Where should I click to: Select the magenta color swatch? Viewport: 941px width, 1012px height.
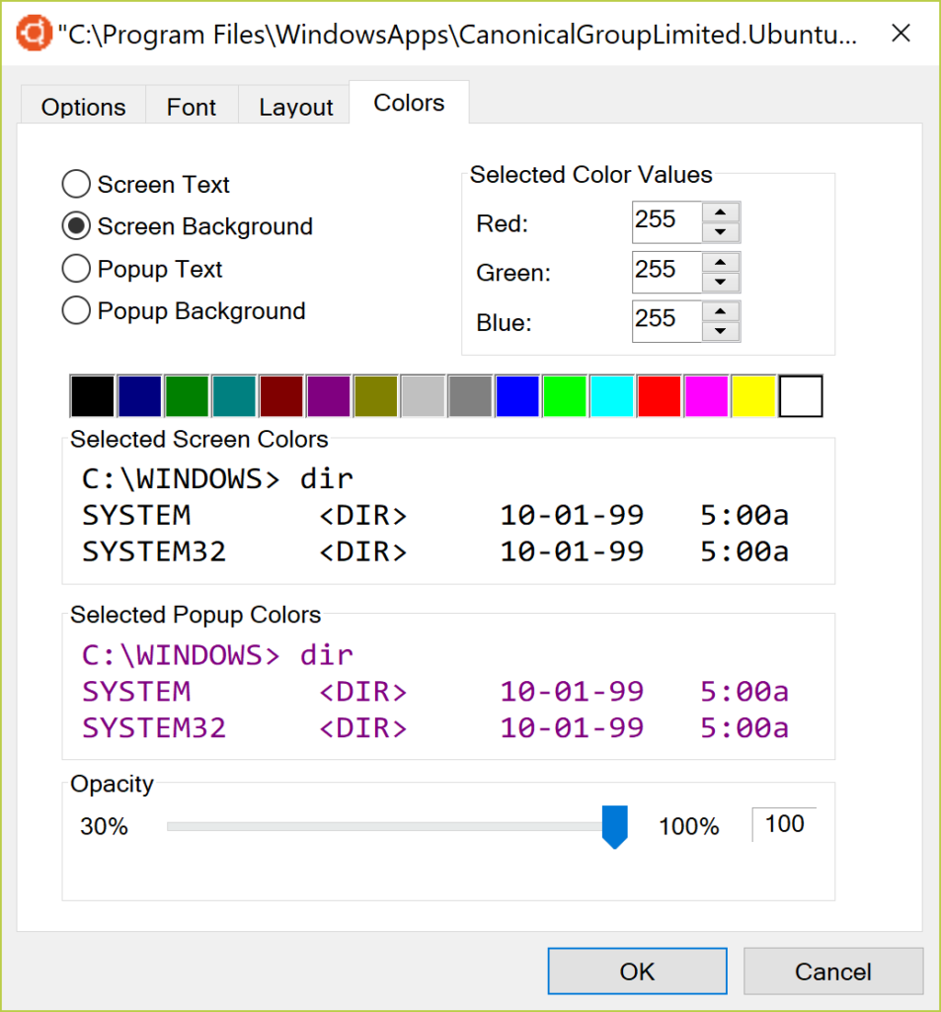(x=706, y=394)
